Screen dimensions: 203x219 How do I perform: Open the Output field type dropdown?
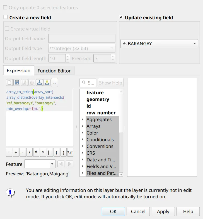point(82,48)
